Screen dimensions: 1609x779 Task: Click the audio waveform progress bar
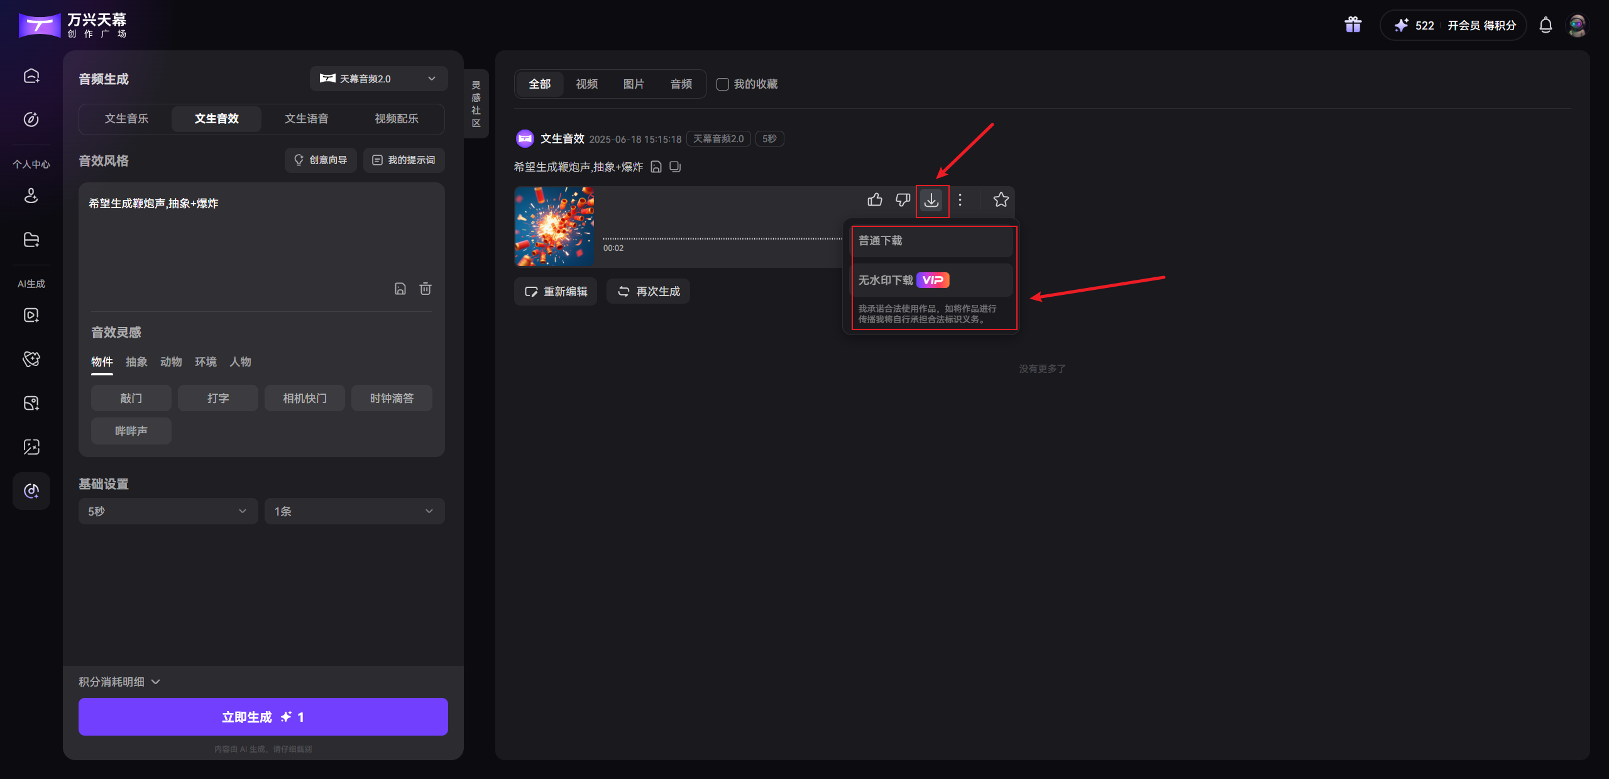(x=722, y=239)
